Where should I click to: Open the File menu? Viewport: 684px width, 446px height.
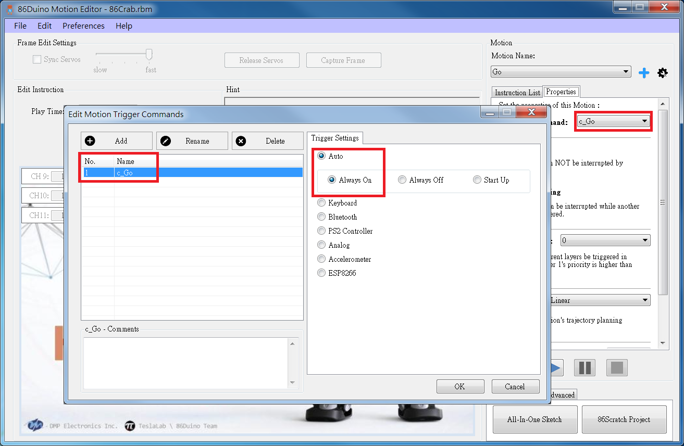[x=20, y=26]
